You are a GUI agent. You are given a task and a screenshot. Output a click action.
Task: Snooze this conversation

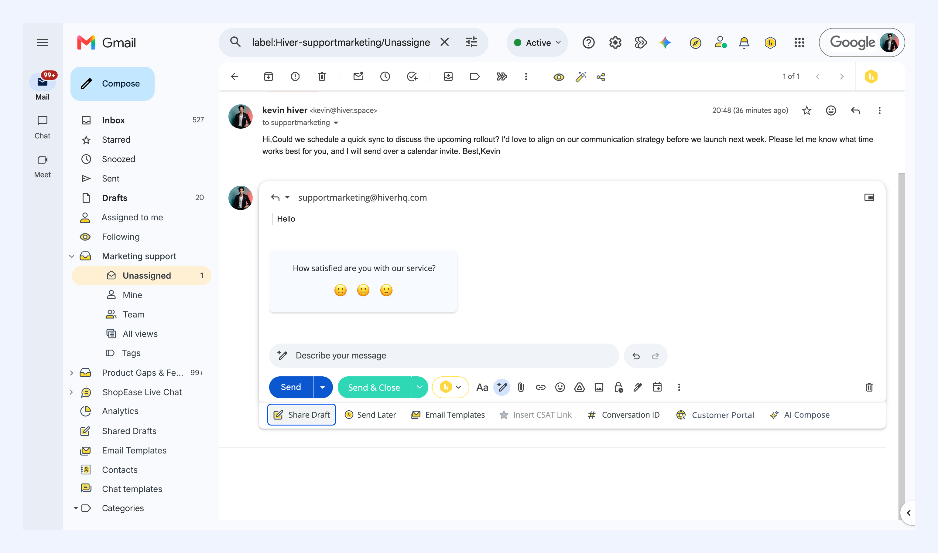click(385, 76)
